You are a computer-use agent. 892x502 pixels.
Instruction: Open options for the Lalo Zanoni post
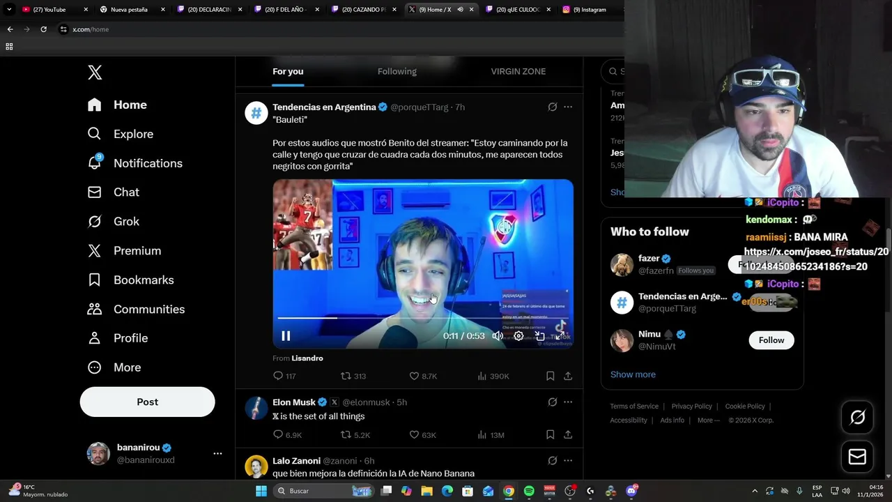[x=568, y=461]
